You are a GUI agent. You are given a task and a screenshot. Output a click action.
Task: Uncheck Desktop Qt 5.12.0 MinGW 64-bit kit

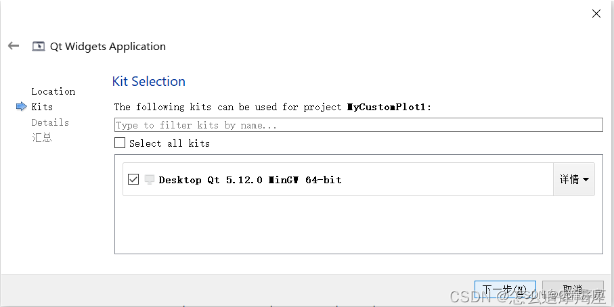pos(133,179)
